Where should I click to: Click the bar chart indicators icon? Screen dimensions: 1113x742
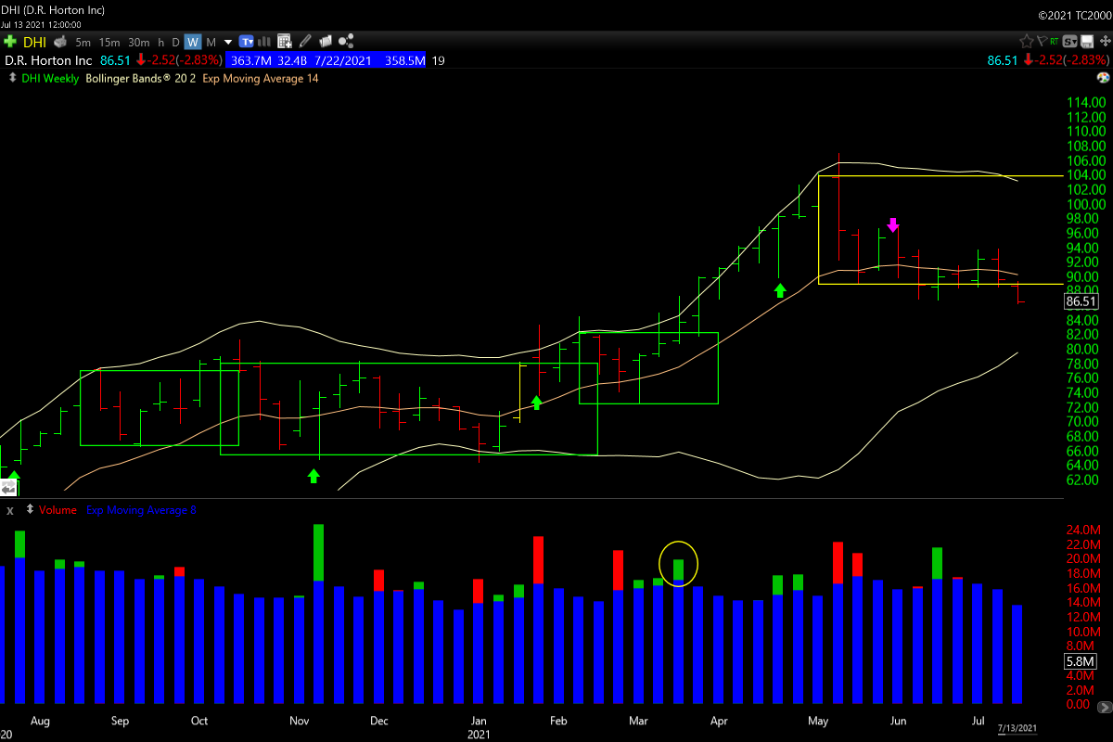click(264, 42)
